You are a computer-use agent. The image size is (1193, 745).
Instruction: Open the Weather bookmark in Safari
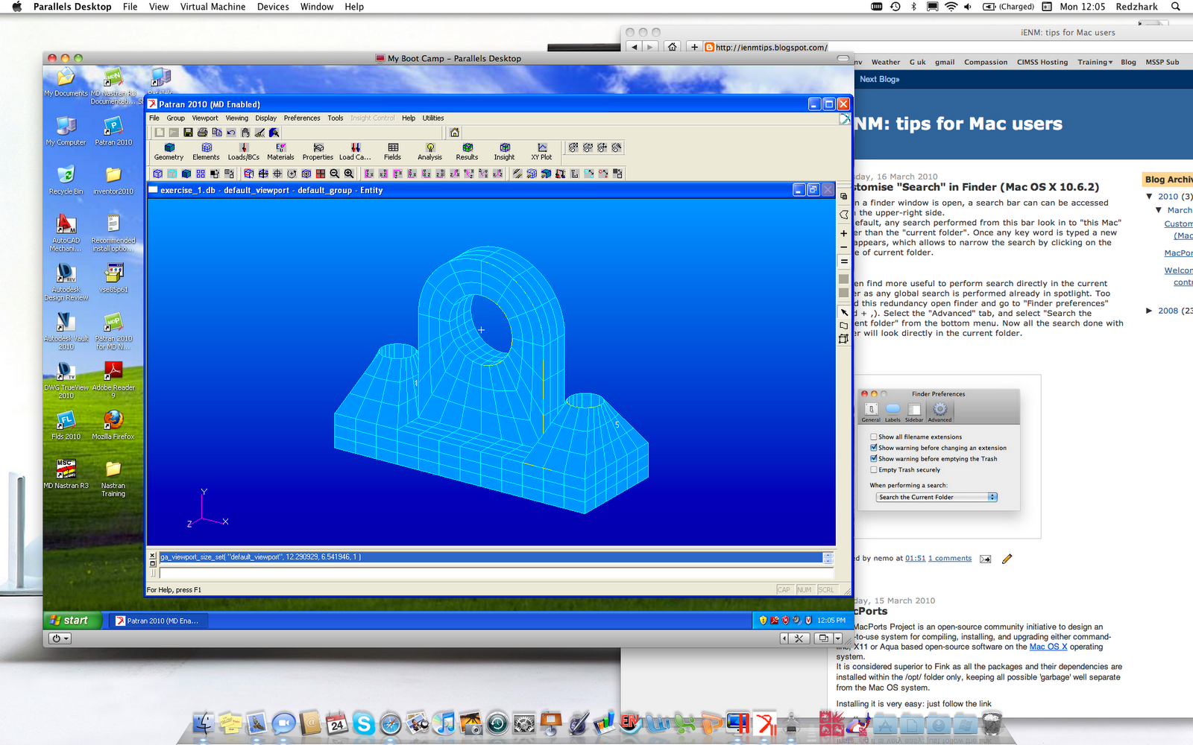[x=886, y=63]
